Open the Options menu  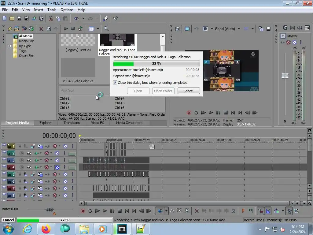tap(67, 10)
